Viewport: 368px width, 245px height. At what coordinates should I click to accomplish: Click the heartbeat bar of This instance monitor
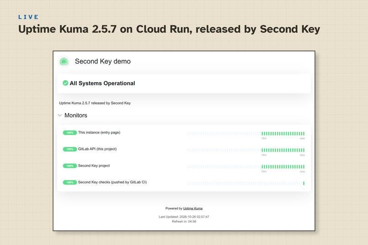click(x=246, y=134)
